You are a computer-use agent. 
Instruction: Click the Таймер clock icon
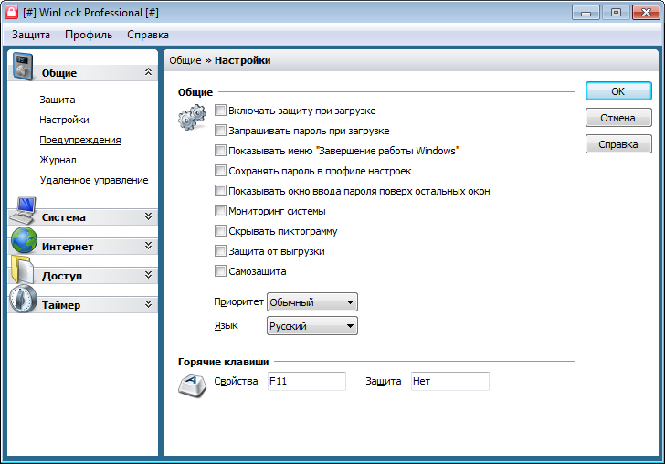point(24,299)
